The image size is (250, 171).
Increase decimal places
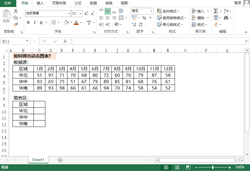tap(134, 24)
